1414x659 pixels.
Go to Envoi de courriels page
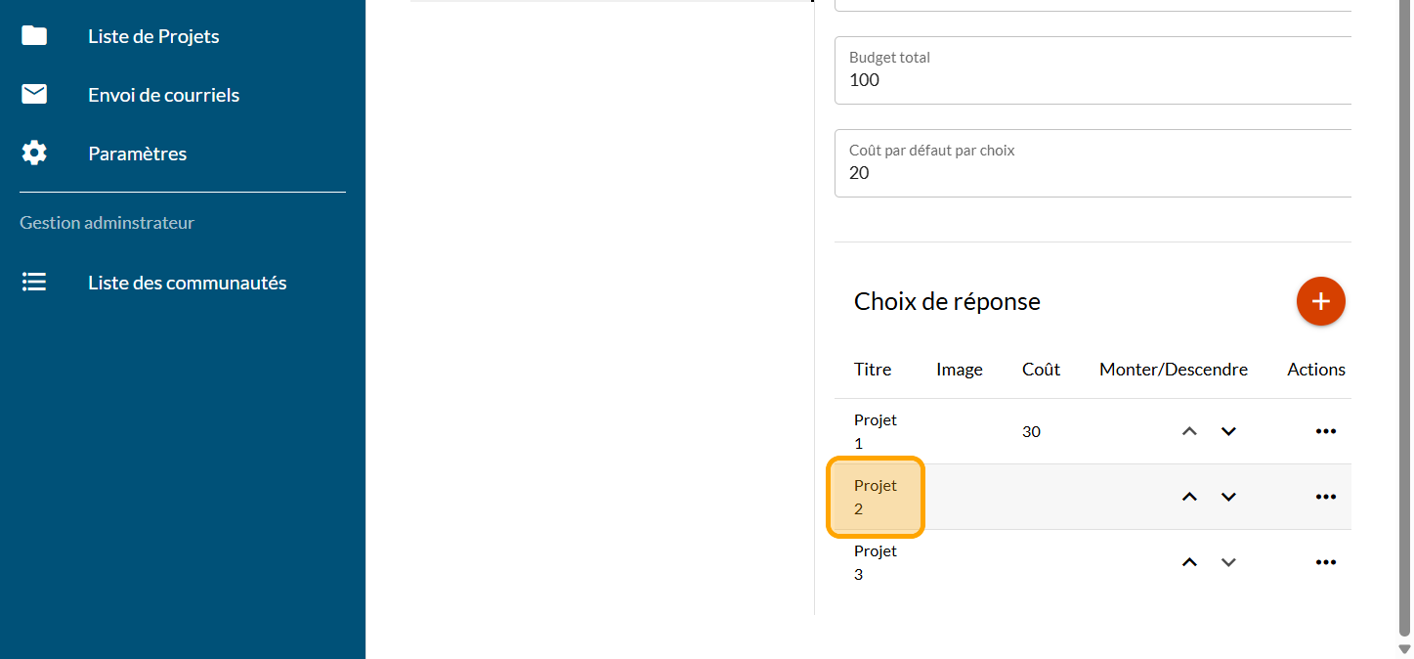tap(163, 95)
